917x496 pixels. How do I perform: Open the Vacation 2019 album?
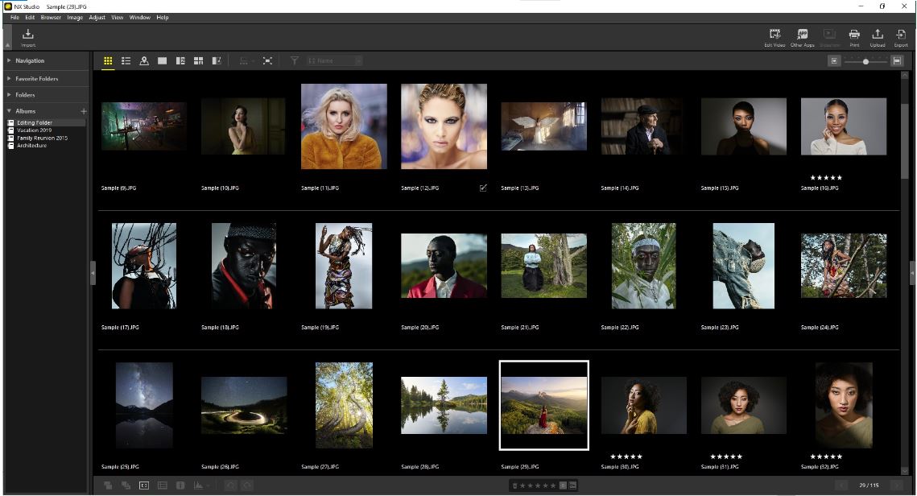tap(34, 130)
